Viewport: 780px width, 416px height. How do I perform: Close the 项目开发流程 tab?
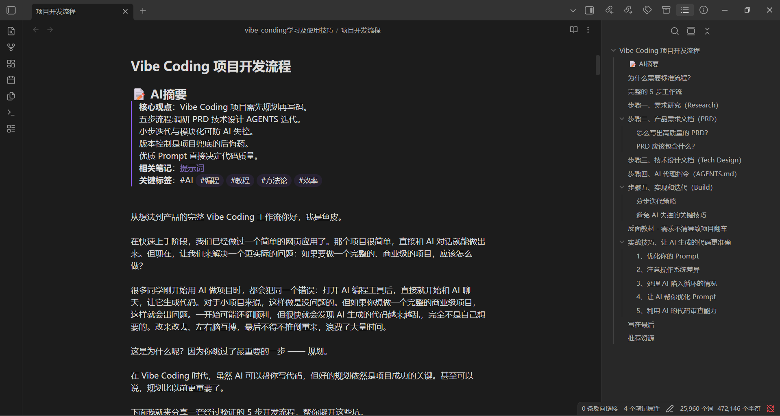(125, 11)
